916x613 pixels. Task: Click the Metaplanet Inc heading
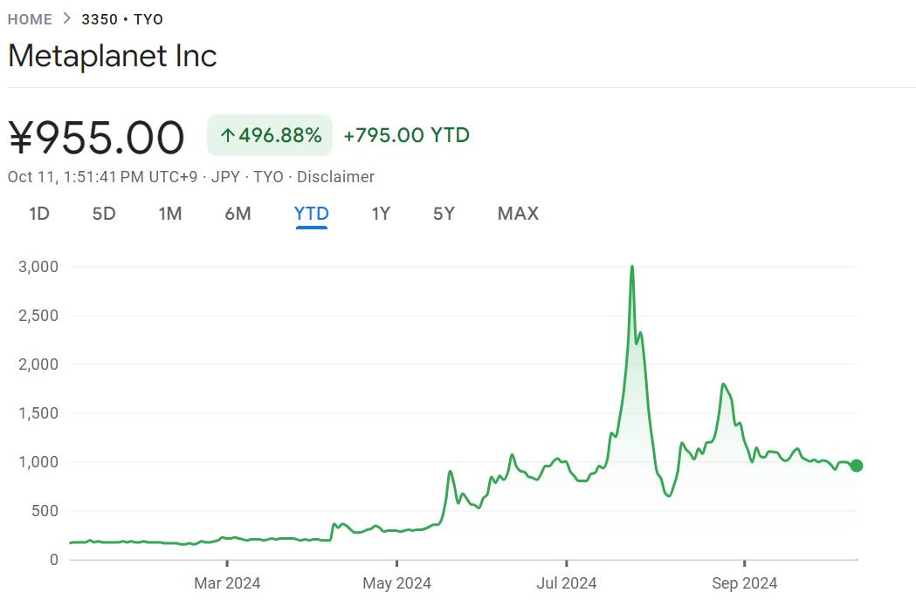click(113, 57)
